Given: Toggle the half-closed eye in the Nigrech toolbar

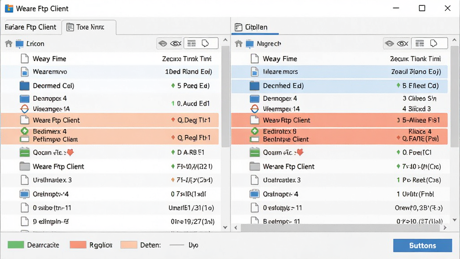Looking at the screenshot, I should coord(389,44).
